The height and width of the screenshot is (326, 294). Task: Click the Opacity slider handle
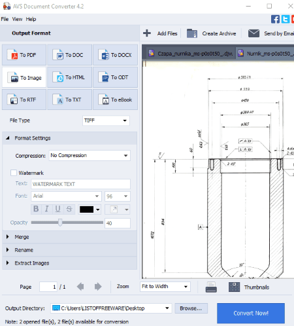60,223
